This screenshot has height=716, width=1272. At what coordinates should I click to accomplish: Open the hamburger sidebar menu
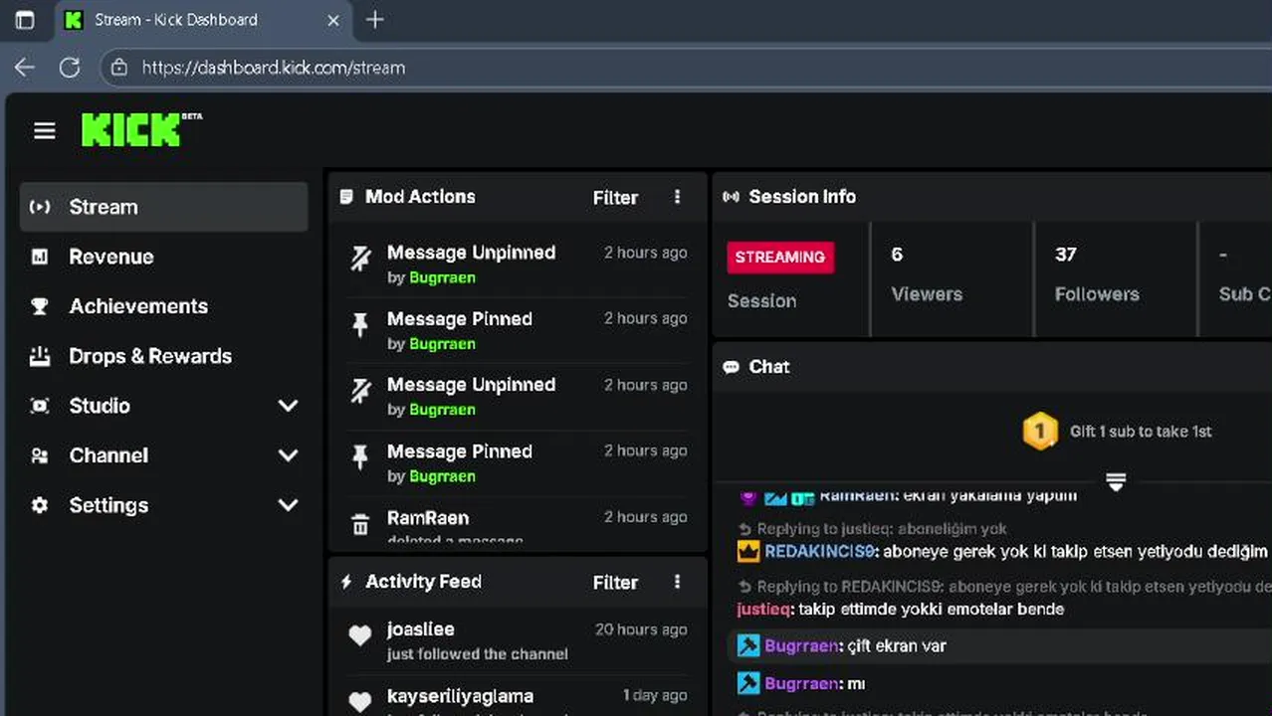(44, 131)
